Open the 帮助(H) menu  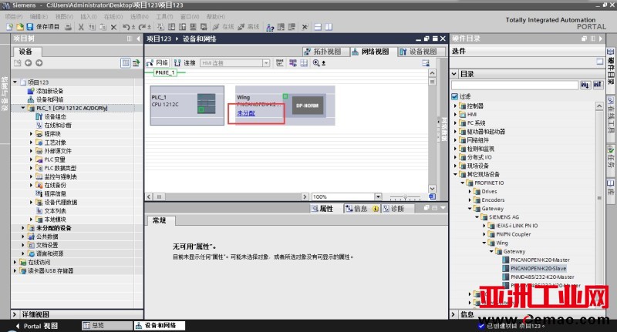click(216, 16)
